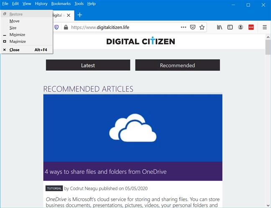Open the Help menu

point(92,4)
